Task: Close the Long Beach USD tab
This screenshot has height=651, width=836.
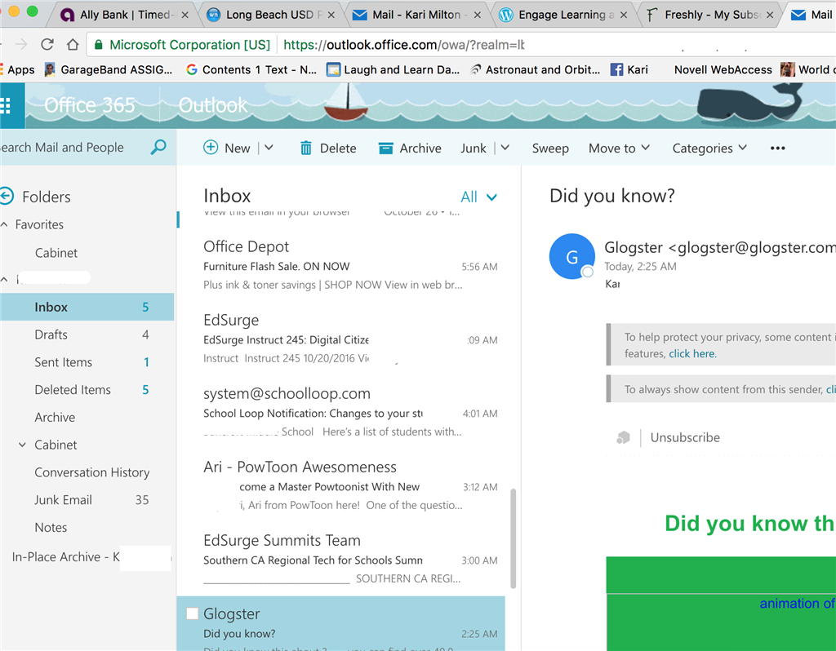Action: tap(331, 15)
